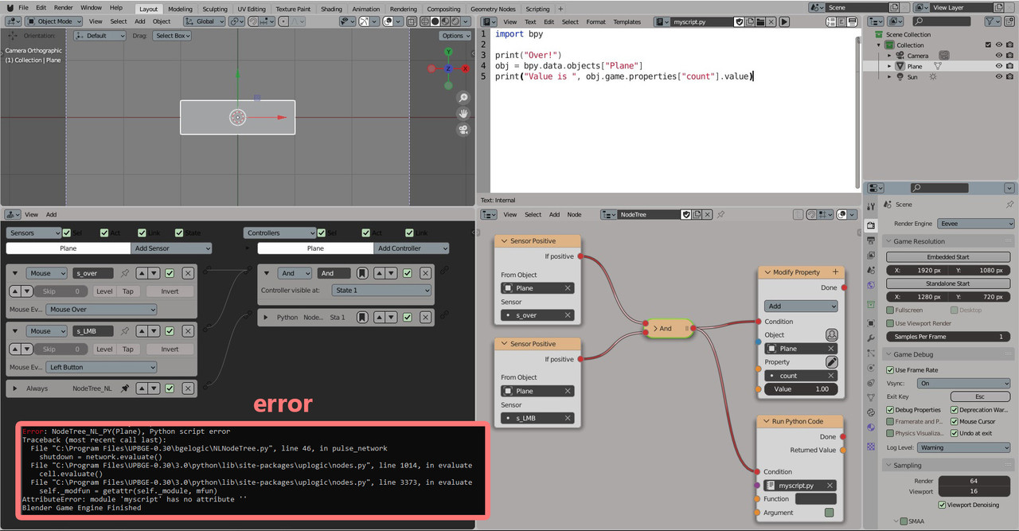Toggle camera view icon in 3D viewport
The height and width of the screenshot is (531, 1019).
point(463,130)
